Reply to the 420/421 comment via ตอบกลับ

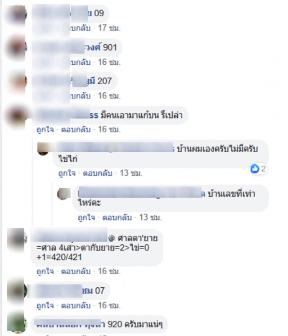point(76,271)
